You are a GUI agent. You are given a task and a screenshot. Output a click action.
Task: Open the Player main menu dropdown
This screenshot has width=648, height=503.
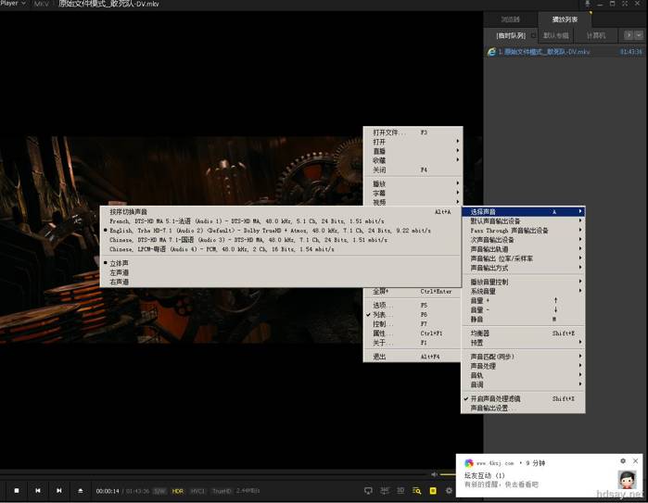click(x=13, y=4)
